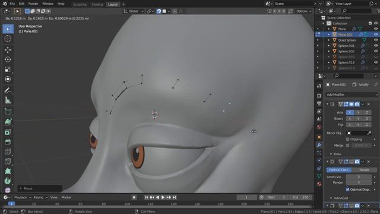Select the Knife tool
The height and width of the screenshot is (214, 380).
[x=8, y=161]
